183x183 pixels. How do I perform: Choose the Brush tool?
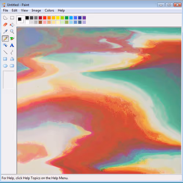pyautogui.click(x=12, y=38)
